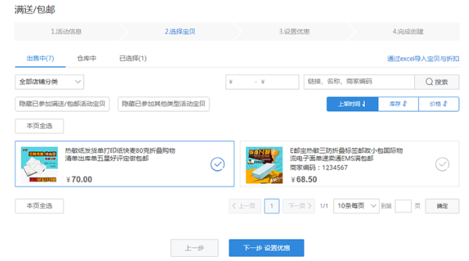469x261 pixels.
Task: Focus the 链接、名称、商家编码 search box
Action: [359, 82]
